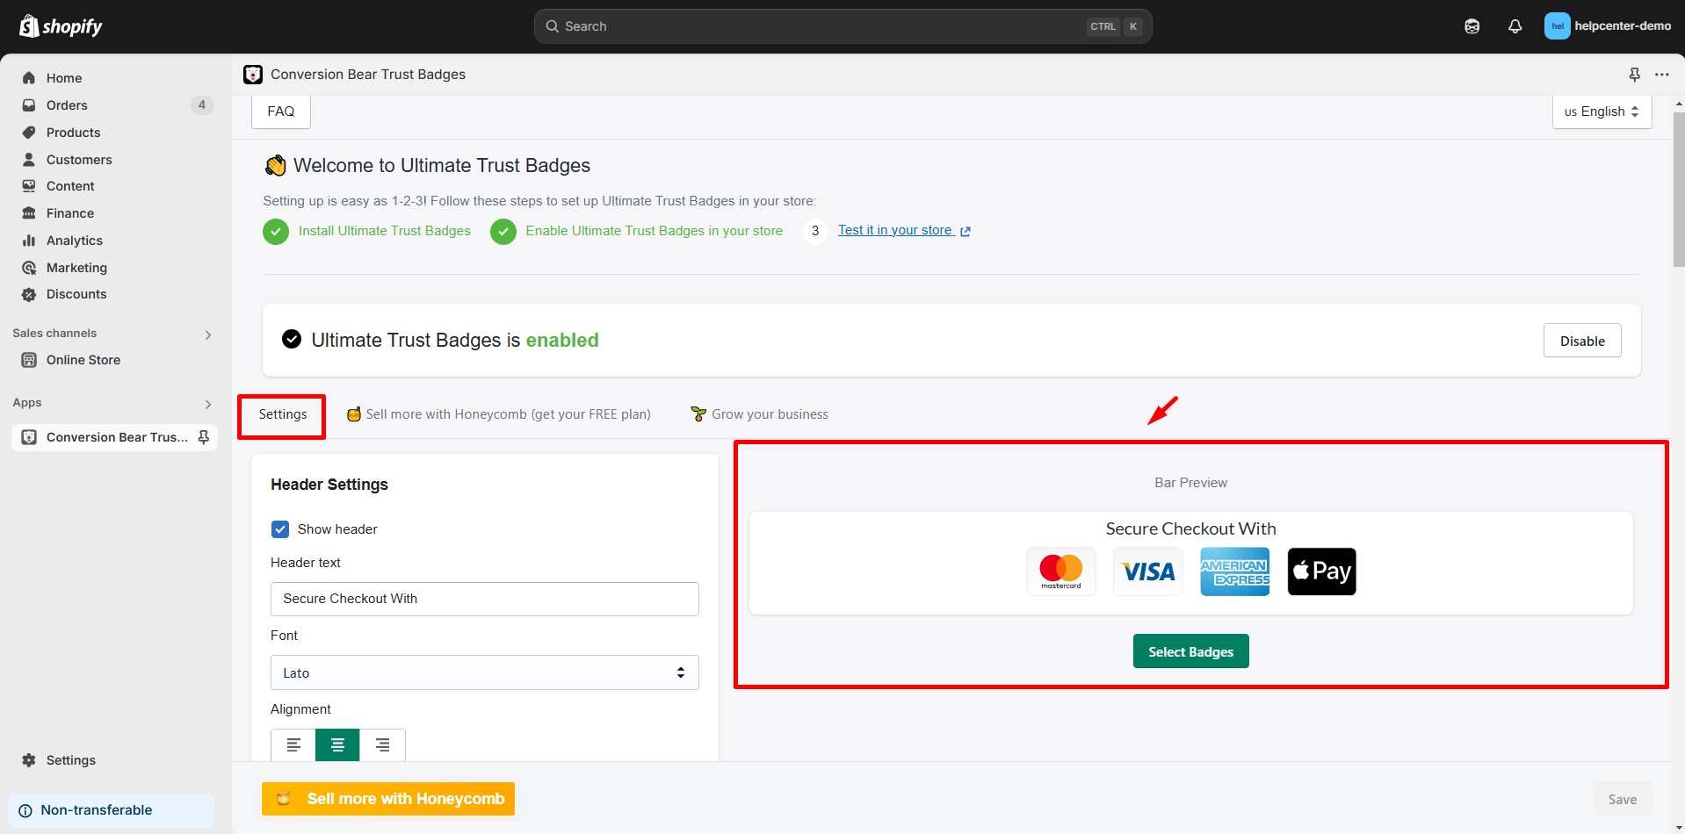Disable Ultimate Trust Badges
1685x834 pixels.
tap(1581, 340)
